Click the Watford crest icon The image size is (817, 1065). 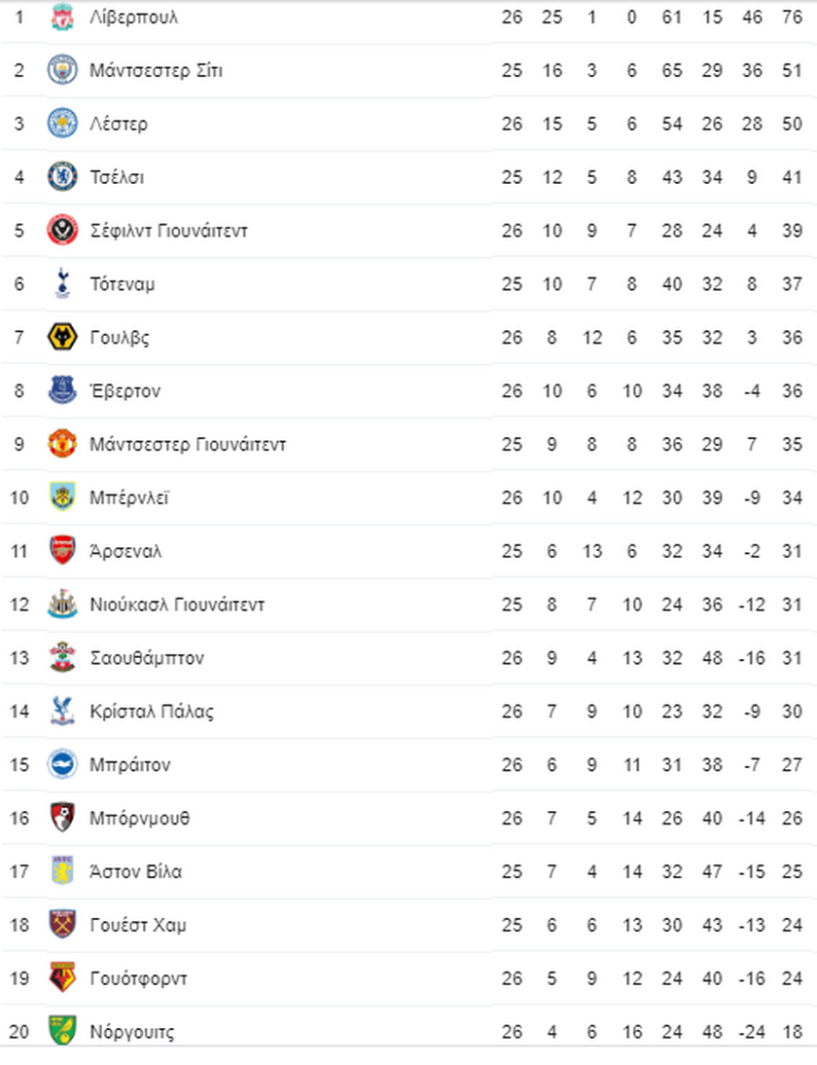click(62, 978)
